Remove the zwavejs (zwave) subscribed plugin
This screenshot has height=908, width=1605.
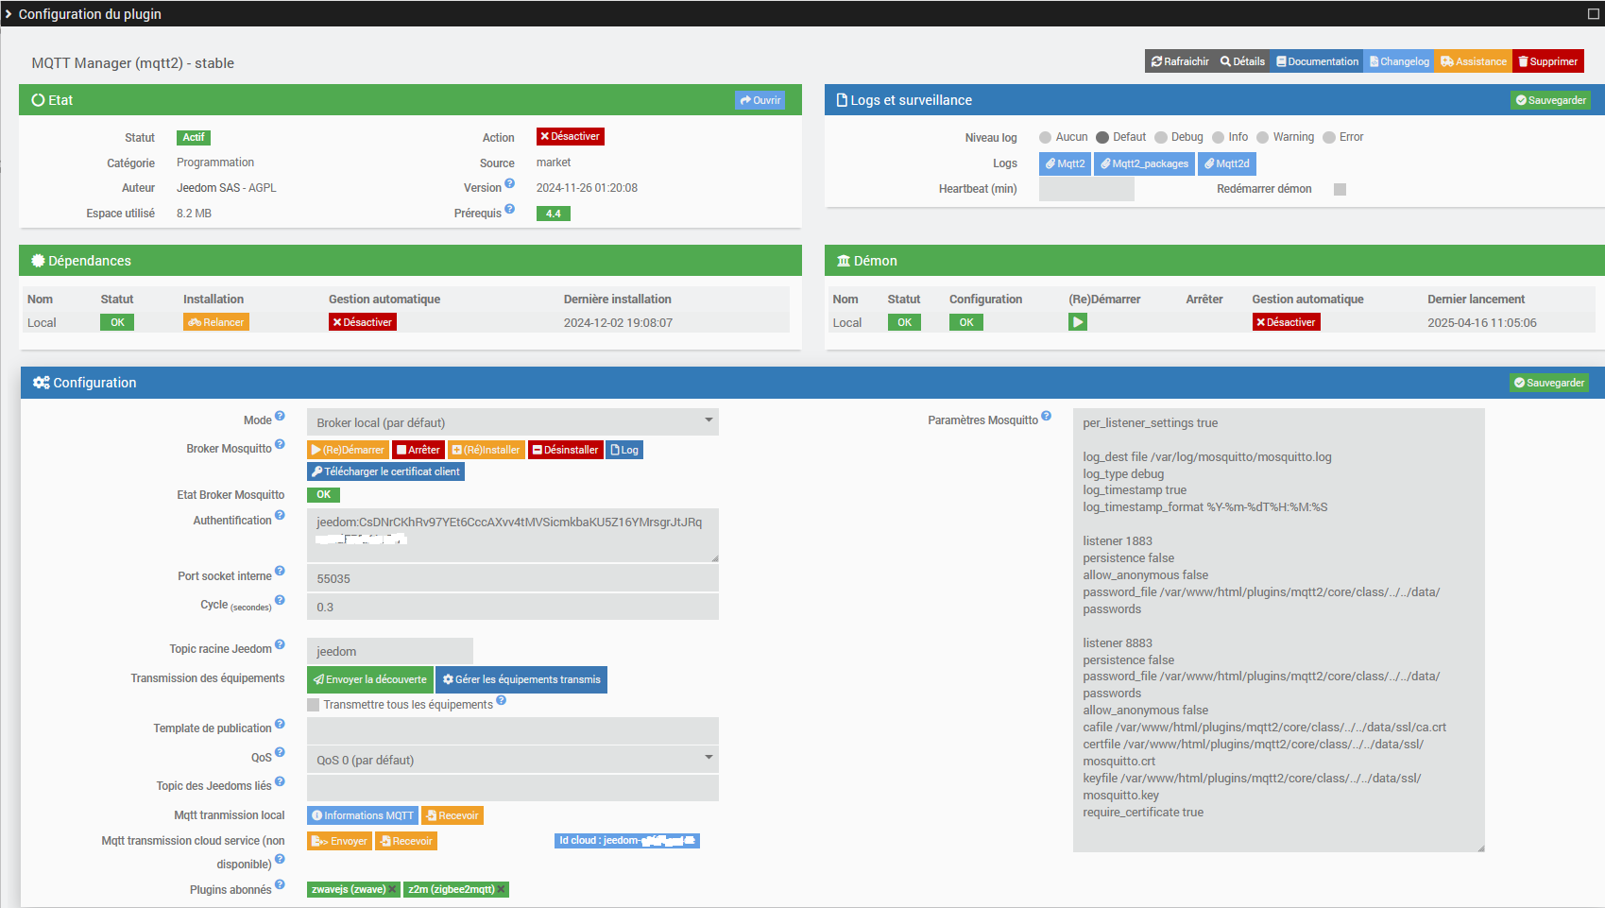[x=392, y=889]
